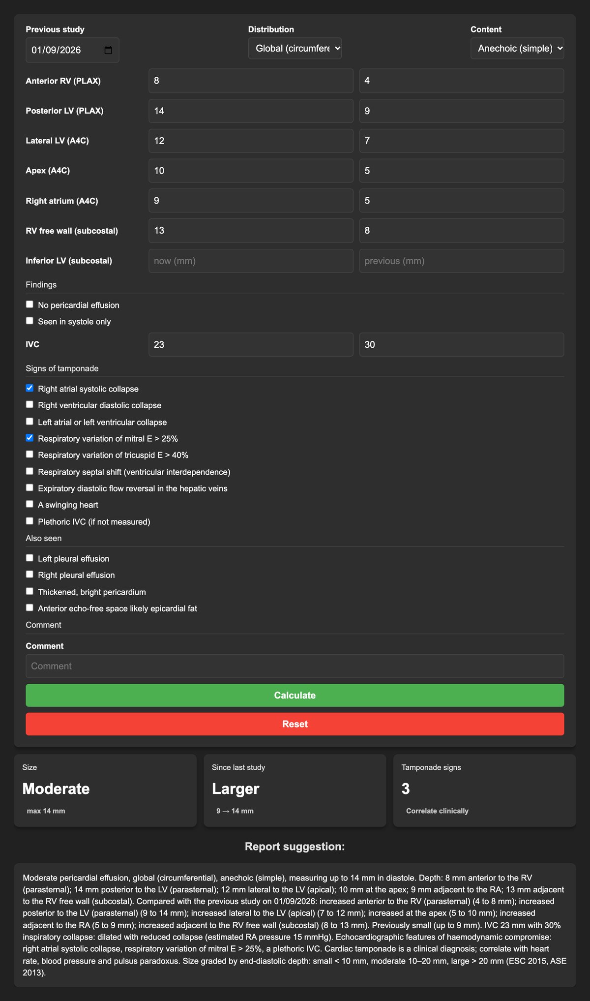Enable the No pericardial effusion checkbox
This screenshot has height=1001, width=590.
[x=29, y=304]
